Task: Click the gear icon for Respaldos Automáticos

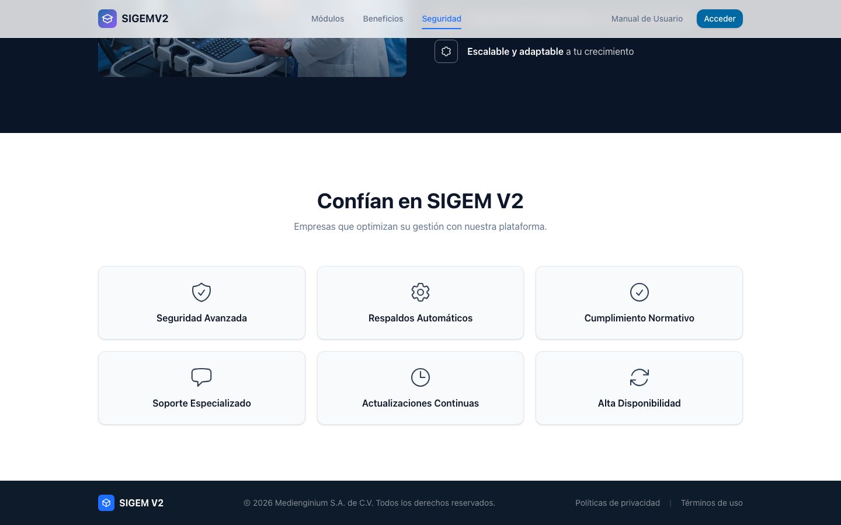Action: (x=420, y=292)
